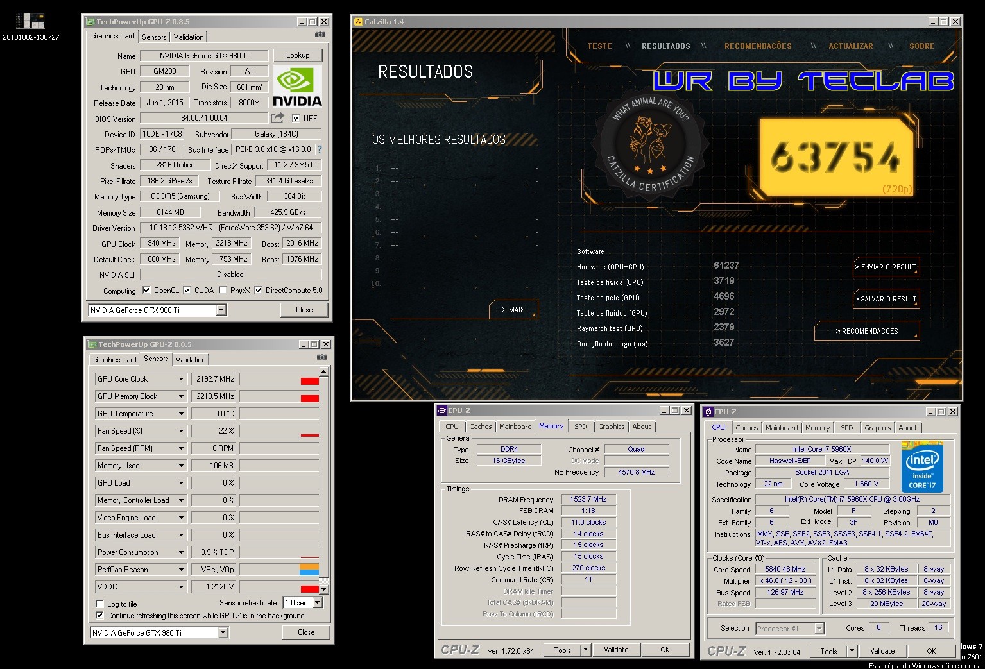Click Validate in CPU-Z Memory window
Viewport: 985px width, 669px height.
tap(616, 650)
